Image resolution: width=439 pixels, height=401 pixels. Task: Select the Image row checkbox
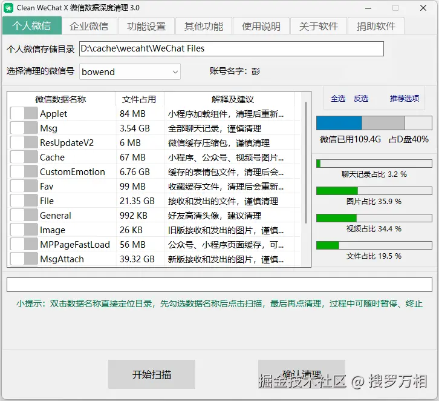pos(24,230)
